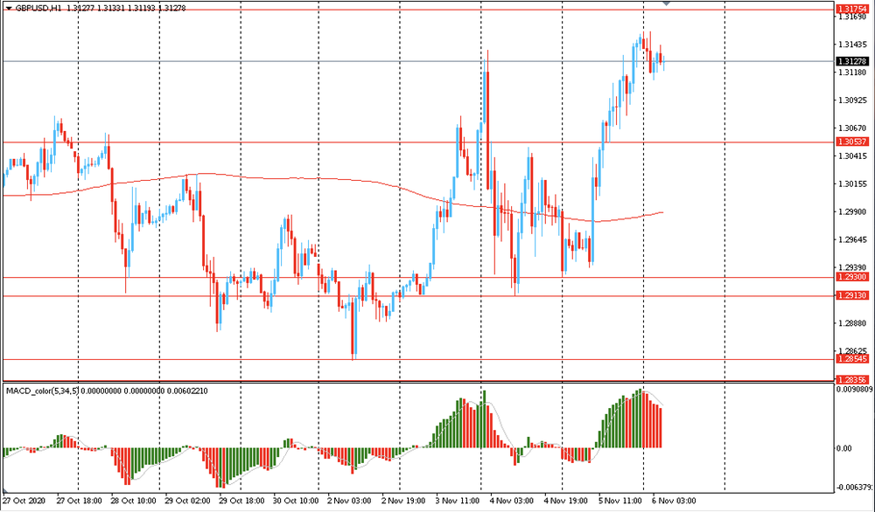Screen dimensions: 875x512
Task: Click the 4 Nov 03:00 time label
Action: click(512, 501)
